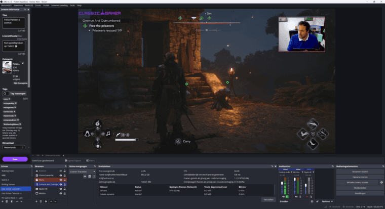Viewport: 385px width, 209px height.
Task: Toggle Desktop-audio monitoring headphone icon
Action: click(x=287, y=196)
